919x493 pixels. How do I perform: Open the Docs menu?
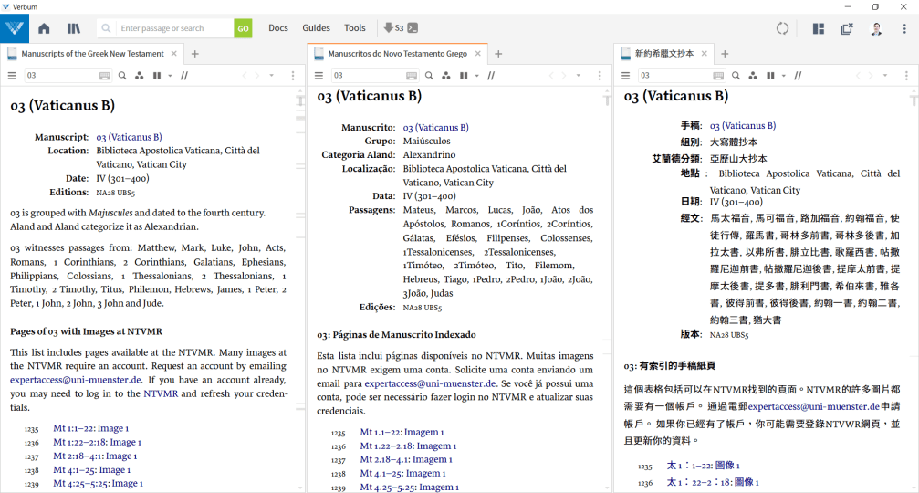[278, 28]
